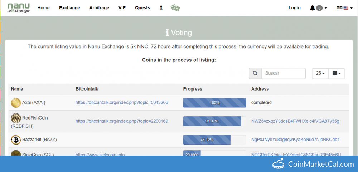Viewport: 358px width, 172px height.
Task: Open the column list view dropdown
Action: coord(337,73)
